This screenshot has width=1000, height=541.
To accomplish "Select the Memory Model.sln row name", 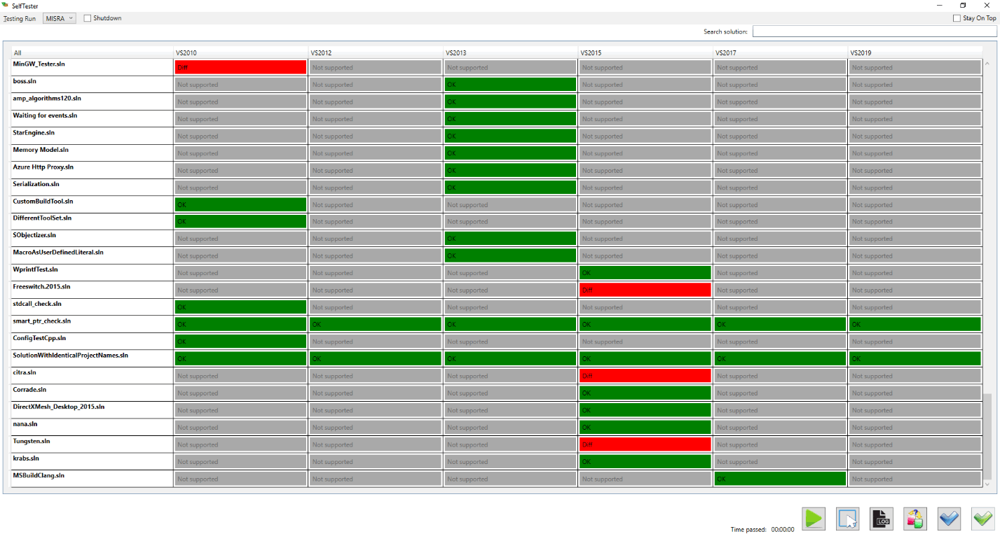I will (41, 150).
